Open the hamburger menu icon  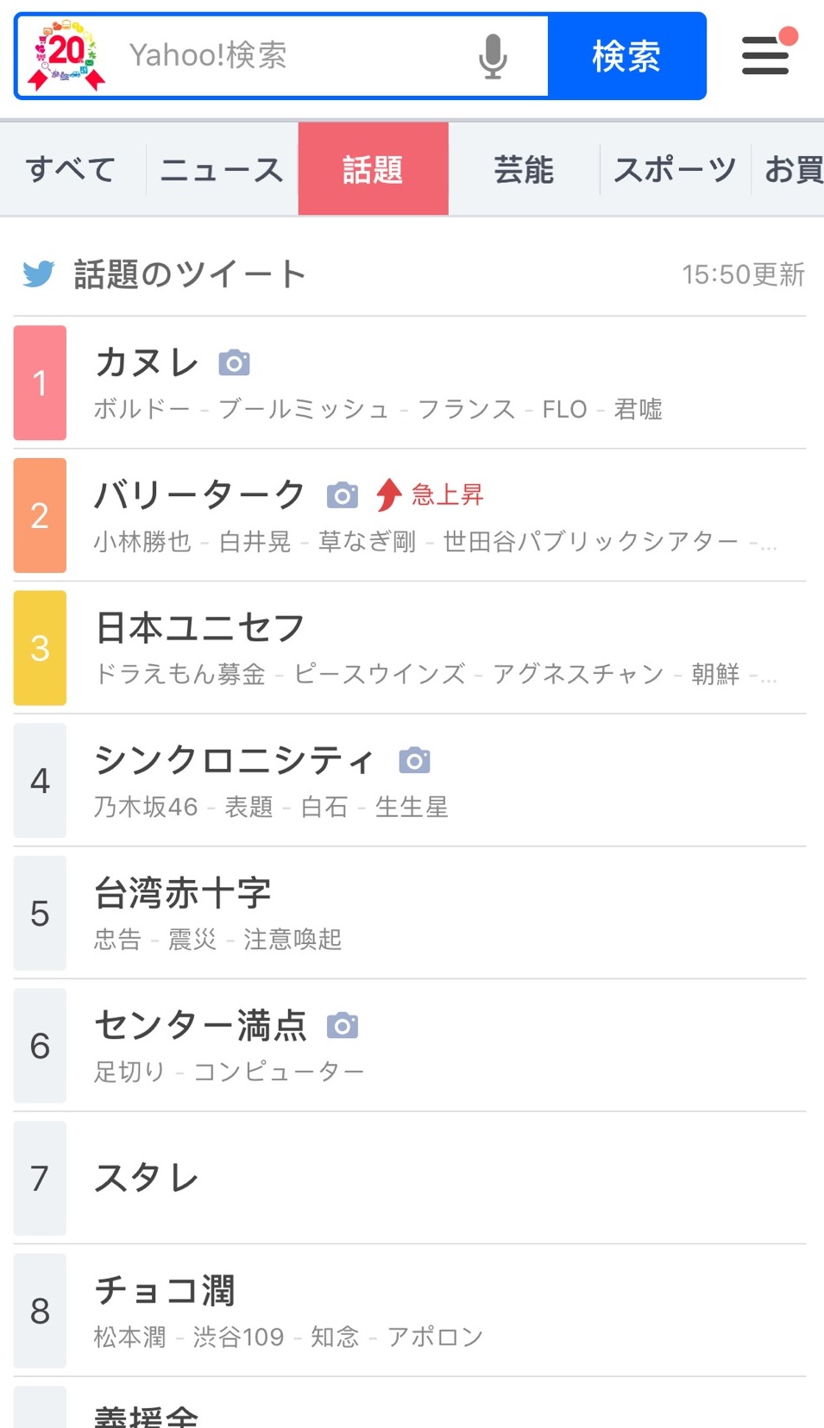765,55
